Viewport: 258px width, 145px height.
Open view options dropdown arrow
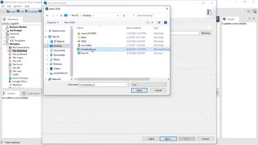click(152, 23)
